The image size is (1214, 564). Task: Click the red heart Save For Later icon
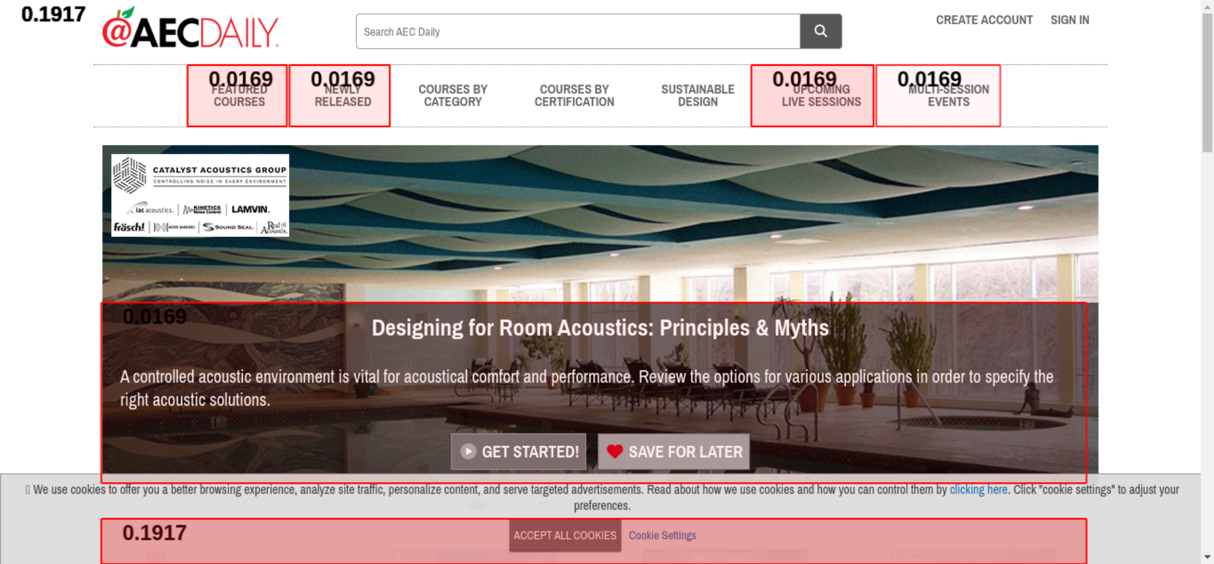[x=615, y=451]
